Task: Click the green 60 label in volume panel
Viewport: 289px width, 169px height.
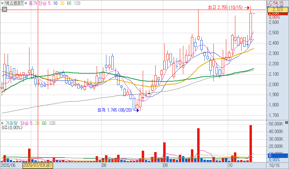Action: point(44,123)
